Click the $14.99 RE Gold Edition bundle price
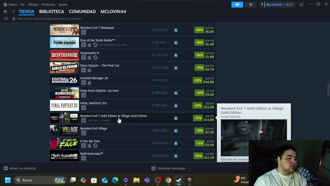The image size is (330, 186). pyautogui.click(x=209, y=120)
